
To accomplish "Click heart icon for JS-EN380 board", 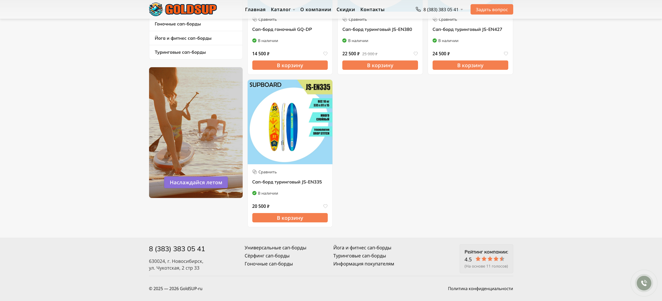I will (x=416, y=54).
